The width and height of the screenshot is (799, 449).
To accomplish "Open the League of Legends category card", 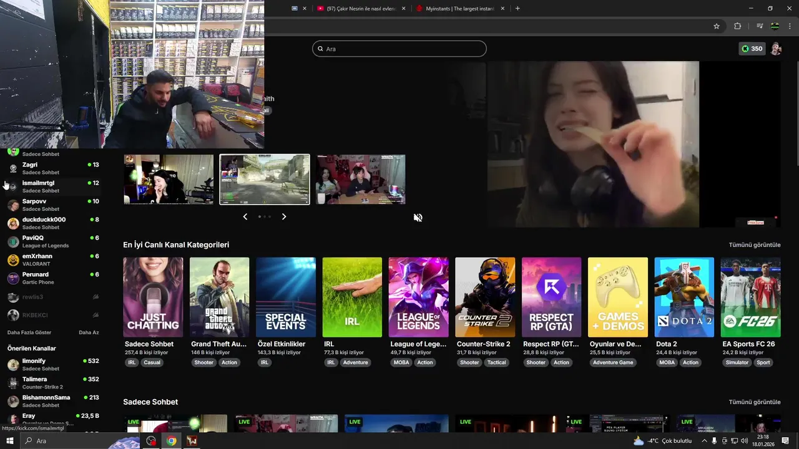I will (x=418, y=297).
